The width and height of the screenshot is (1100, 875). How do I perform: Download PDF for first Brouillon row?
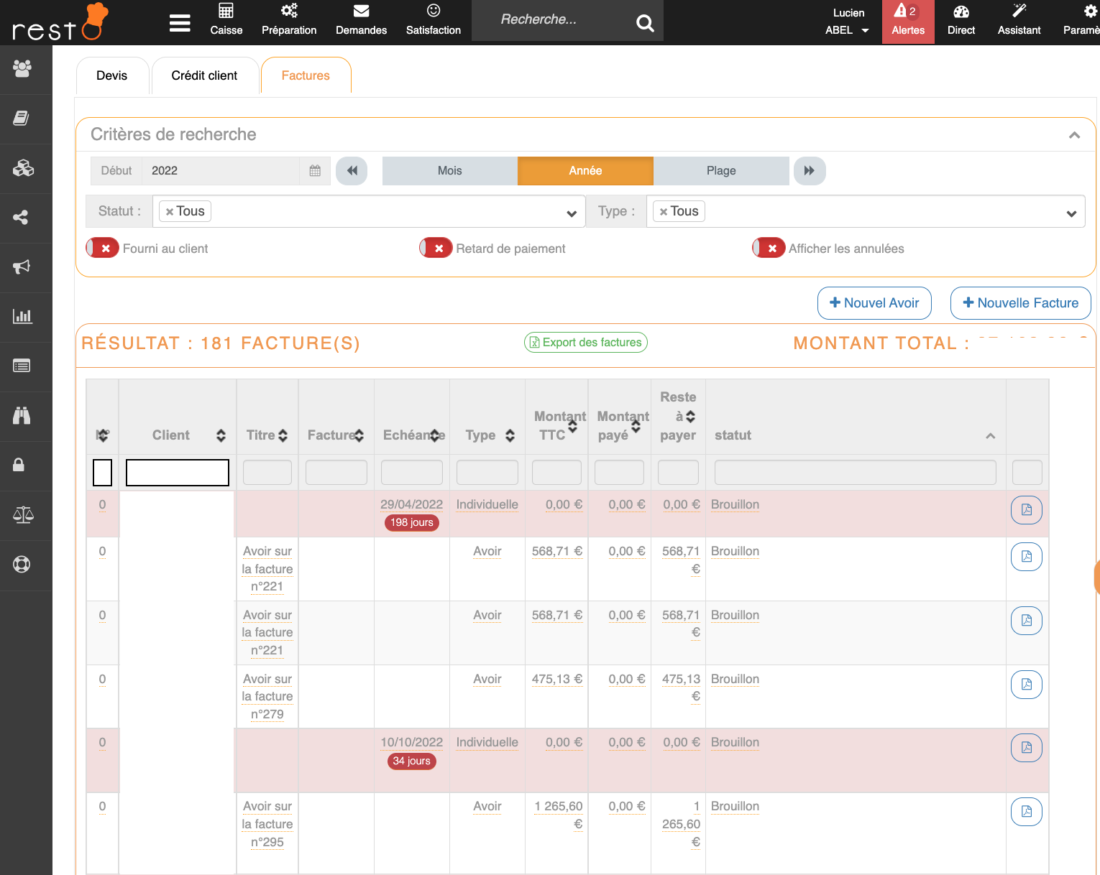coord(1026,510)
